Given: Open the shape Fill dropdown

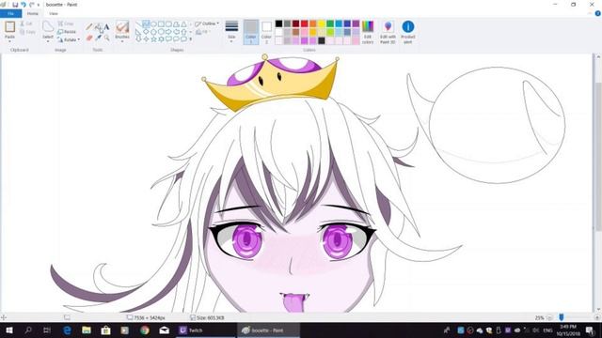Looking at the screenshot, I should (203, 32).
